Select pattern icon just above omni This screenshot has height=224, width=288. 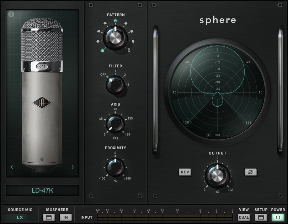[98, 41]
